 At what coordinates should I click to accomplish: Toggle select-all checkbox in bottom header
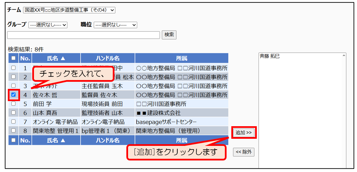pos(14,140)
